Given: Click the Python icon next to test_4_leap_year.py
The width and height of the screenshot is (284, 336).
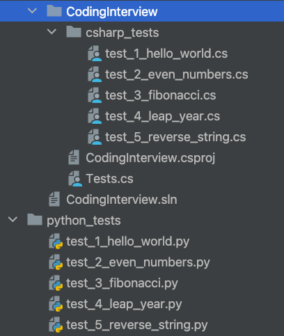Looking at the screenshot, I should (x=56, y=304).
